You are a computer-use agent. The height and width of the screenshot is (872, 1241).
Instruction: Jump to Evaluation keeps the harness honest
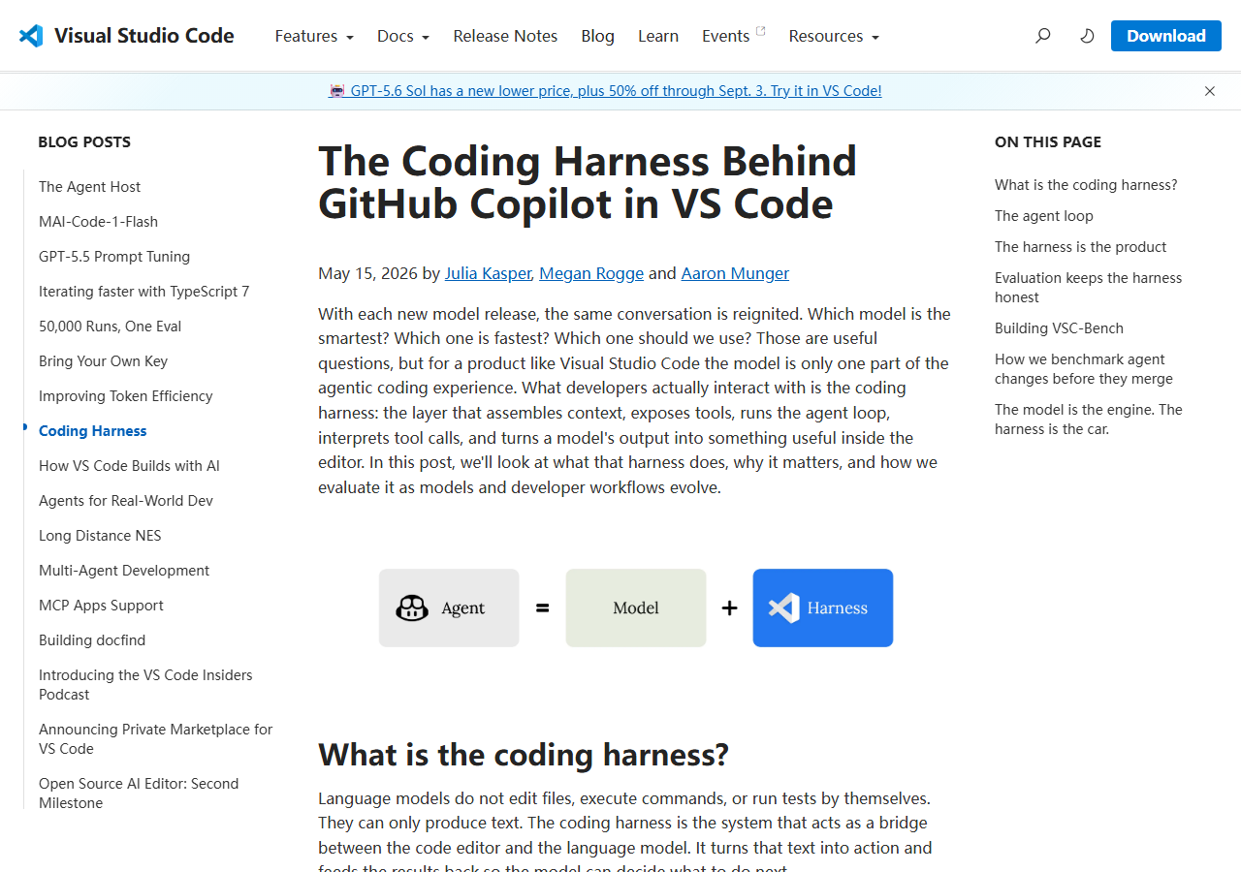(1088, 288)
